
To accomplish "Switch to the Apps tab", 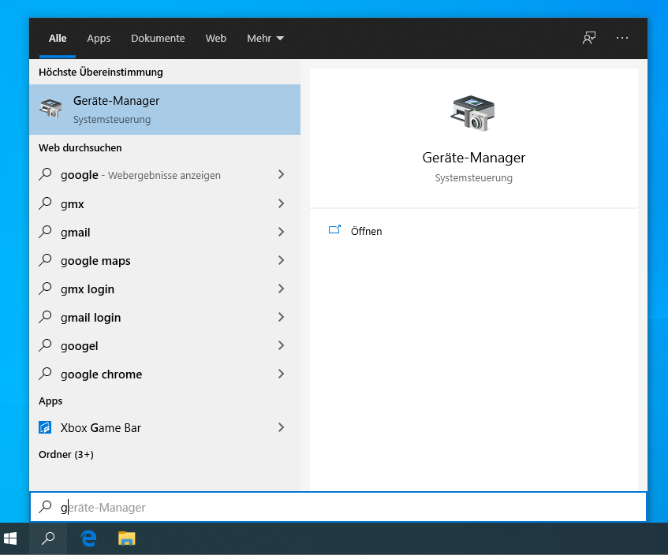I will coord(99,39).
